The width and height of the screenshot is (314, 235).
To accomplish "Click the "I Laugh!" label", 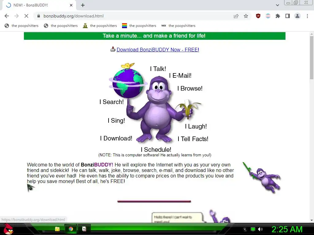I will tap(196, 126).
